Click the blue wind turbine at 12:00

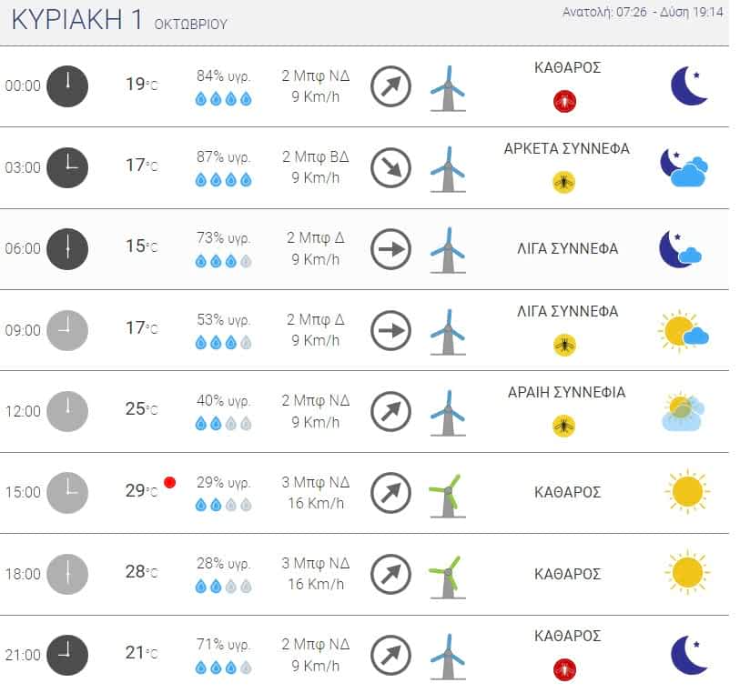(x=448, y=413)
